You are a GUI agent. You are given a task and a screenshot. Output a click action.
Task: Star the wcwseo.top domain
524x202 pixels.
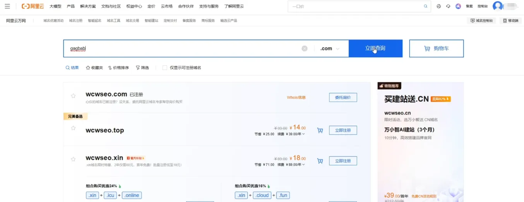[x=73, y=128]
